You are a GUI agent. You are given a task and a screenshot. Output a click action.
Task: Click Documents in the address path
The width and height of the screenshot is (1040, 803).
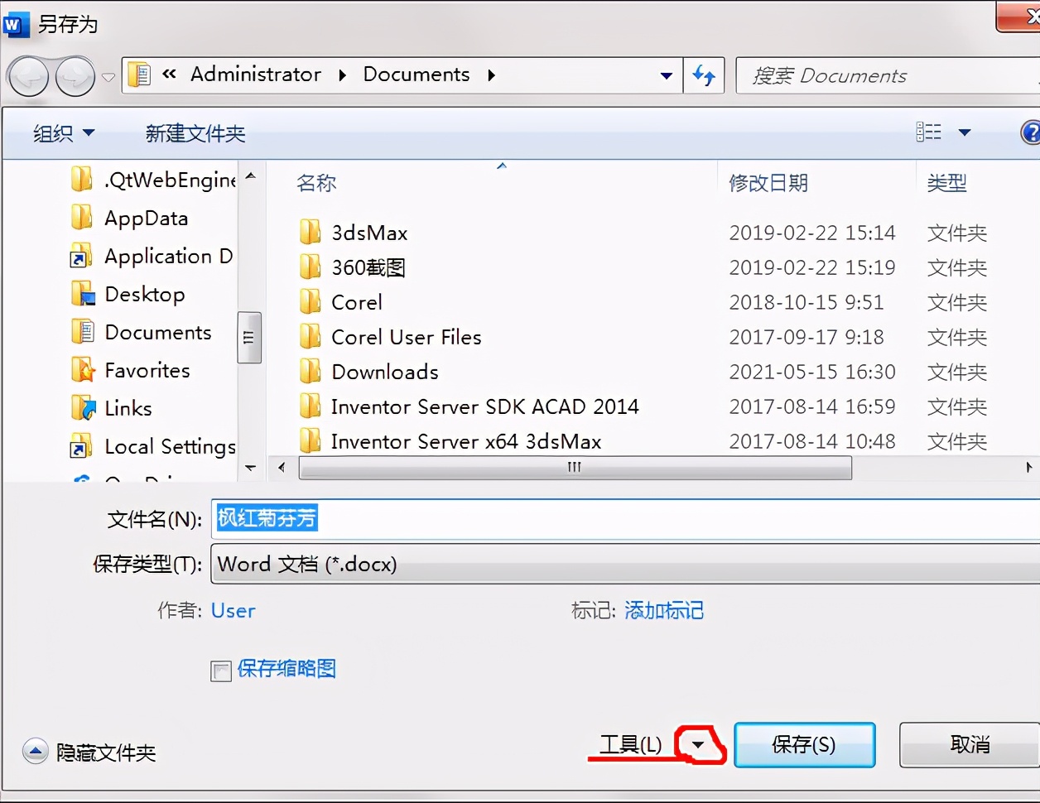(416, 75)
